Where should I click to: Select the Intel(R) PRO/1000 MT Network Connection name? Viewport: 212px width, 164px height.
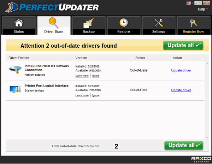coord(47,68)
